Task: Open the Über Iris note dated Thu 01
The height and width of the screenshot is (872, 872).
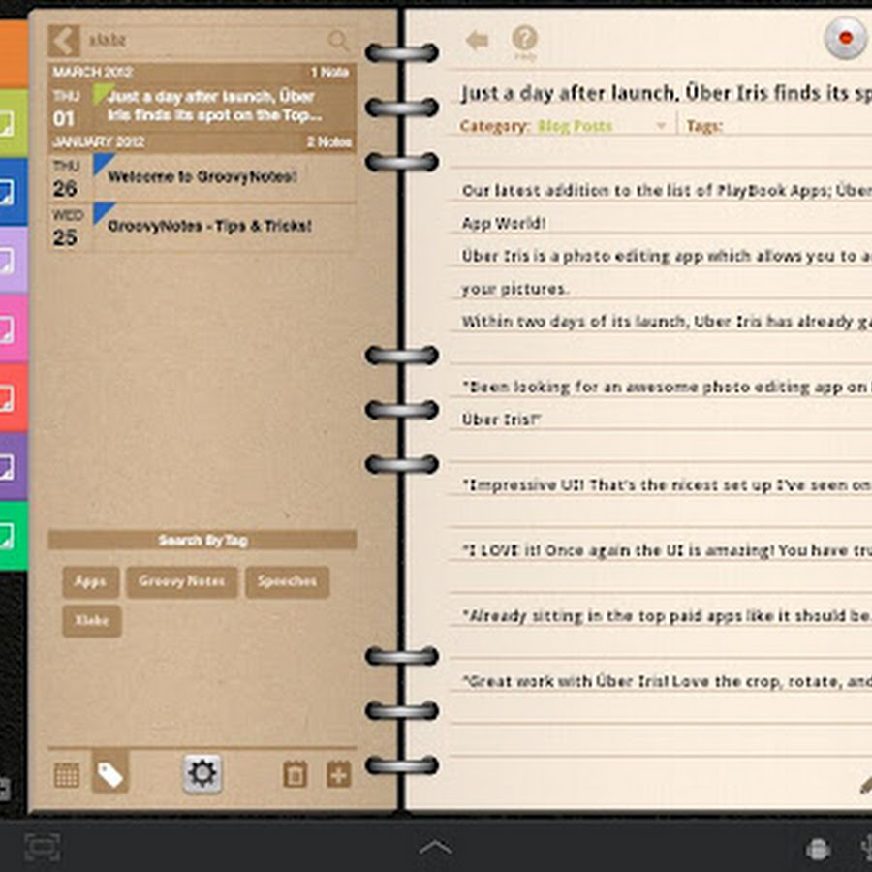Action: (x=202, y=107)
